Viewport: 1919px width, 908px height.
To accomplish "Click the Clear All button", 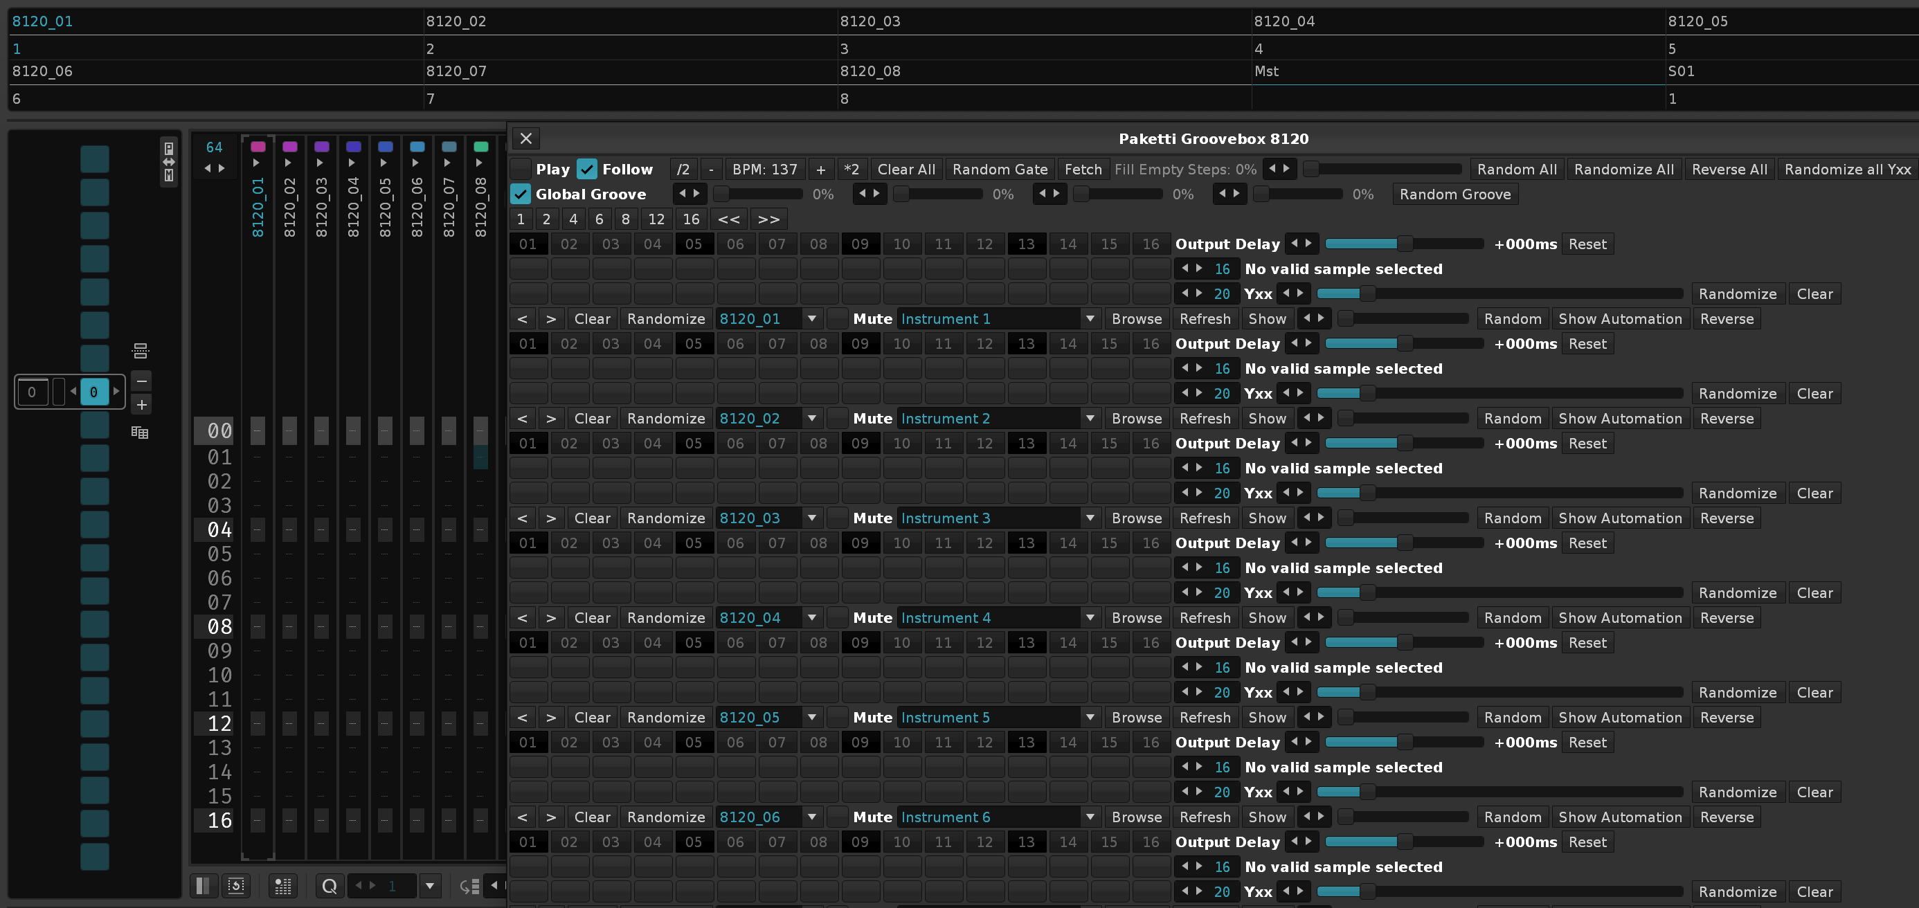I will [905, 169].
